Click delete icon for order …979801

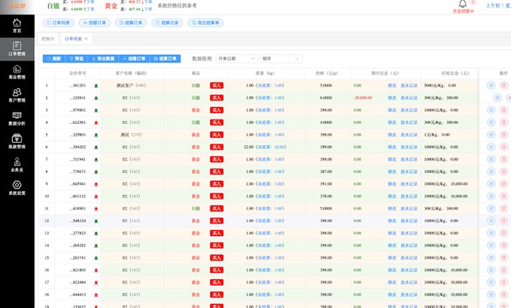pos(504,110)
